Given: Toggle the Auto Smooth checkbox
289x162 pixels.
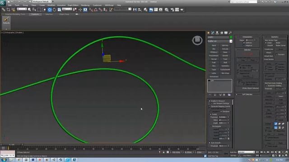Looking at the screenshot, I should [210, 143].
